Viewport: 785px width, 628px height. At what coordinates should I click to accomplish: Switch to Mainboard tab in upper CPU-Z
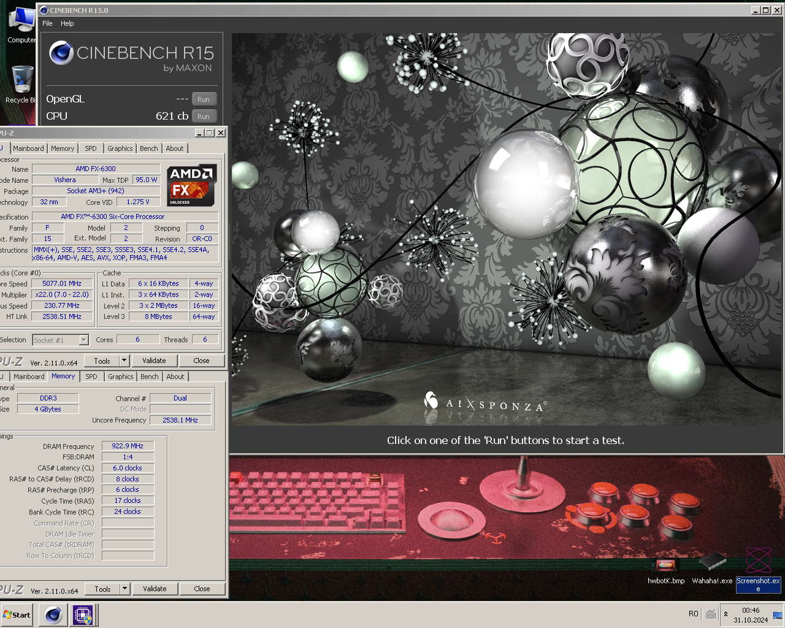click(28, 148)
